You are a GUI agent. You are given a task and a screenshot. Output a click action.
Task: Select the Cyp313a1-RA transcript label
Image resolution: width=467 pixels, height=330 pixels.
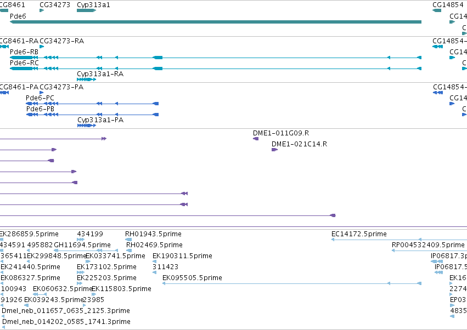pyautogui.click(x=100, y=74)
